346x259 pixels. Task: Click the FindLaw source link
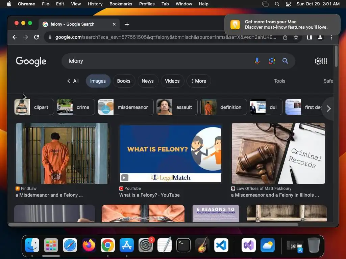click(x=26, y=189)
